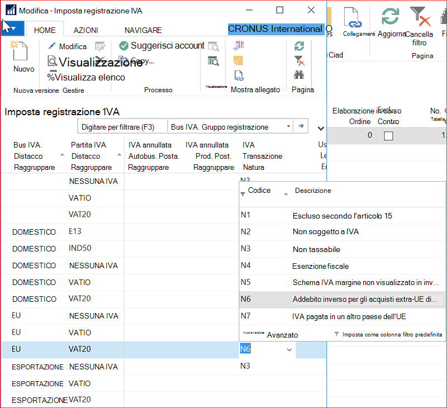Click the Codice column sort arrow in lookup list
The image size is (447, 408).
286,194
